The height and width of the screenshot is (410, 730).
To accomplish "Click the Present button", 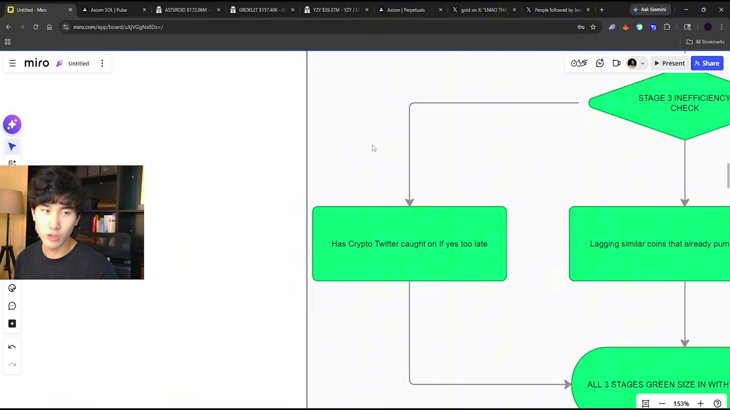I will click(x=670, y=63).
